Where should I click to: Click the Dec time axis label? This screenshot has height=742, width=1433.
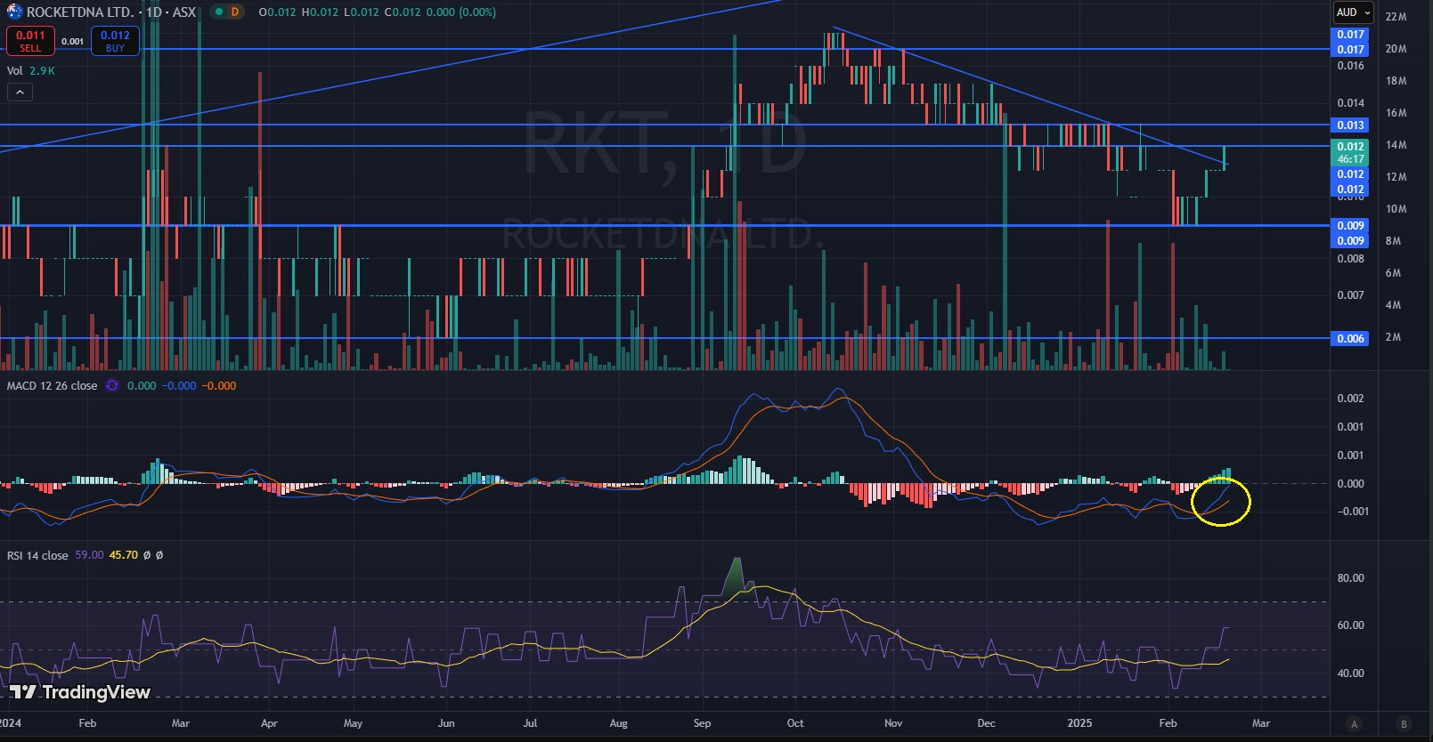986,723
